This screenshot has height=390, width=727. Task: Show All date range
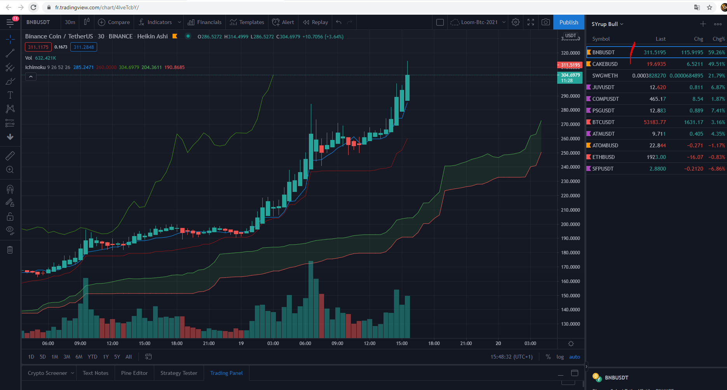click(129, 357)
